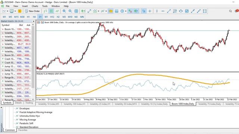Toggle the Toolbox panel icon

(x=117, y=11)
